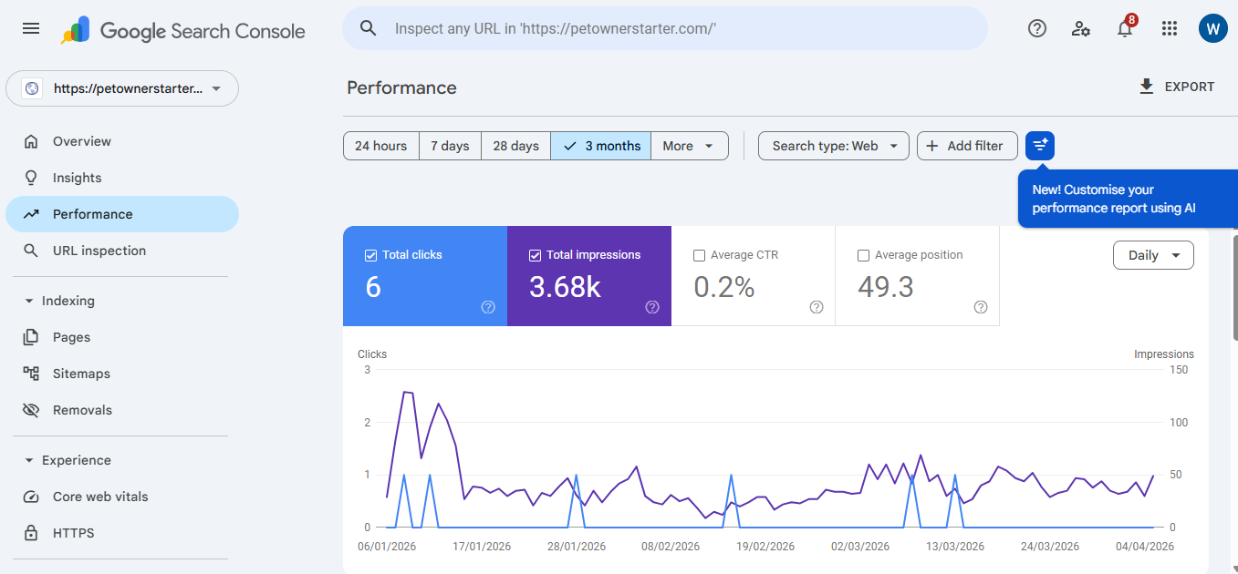Open the notifications bell
Image resolution: width=1238 pixels, height=574 pixels.
[x=1125, y=29]
